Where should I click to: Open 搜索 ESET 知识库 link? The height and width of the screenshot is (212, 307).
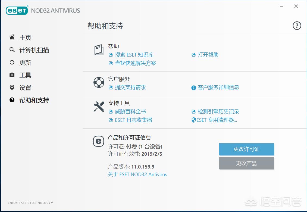pos(134,55)
